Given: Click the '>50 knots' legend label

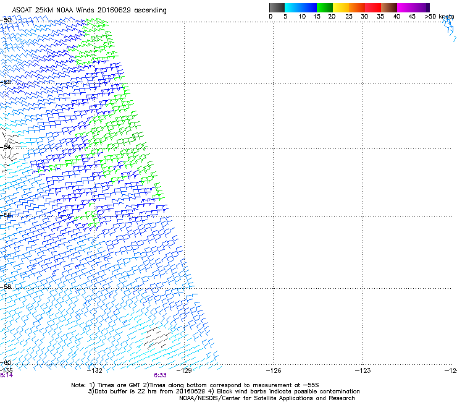Looking at the screenshot, I should pos(439,17).
